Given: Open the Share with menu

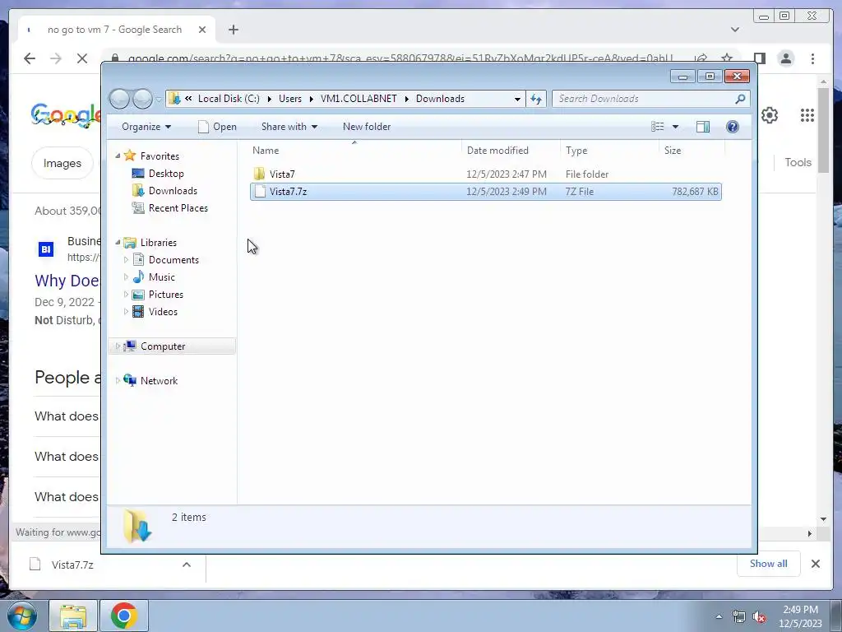Looking at the screenshot, I should [x=289, y=127].
